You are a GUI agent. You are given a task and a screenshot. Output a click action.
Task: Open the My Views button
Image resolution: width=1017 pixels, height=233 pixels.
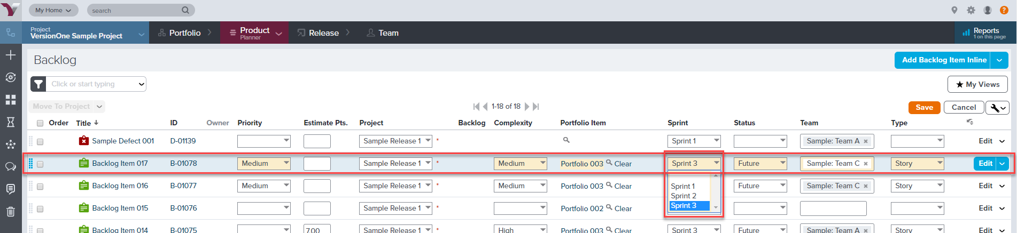click(x=977, y=84)
